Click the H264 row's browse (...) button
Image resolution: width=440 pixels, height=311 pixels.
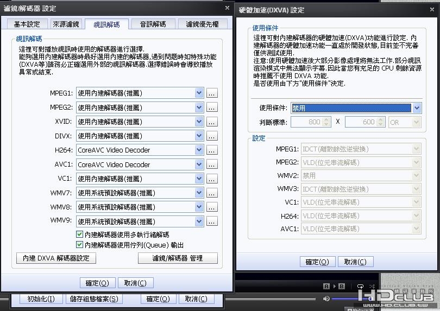pyautogui.click(x=212, y=150)
